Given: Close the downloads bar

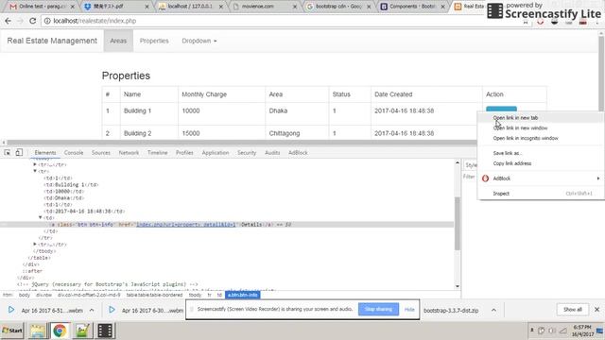Looking at the screenshot, I should [x=596, y=310].
